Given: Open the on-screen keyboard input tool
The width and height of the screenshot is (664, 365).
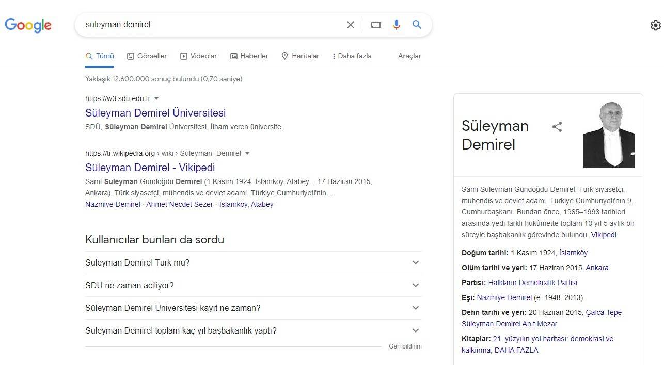Looking at the screenshot, I should 376,25.
